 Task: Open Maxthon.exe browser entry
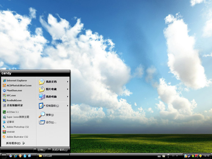tap(12, 90)
